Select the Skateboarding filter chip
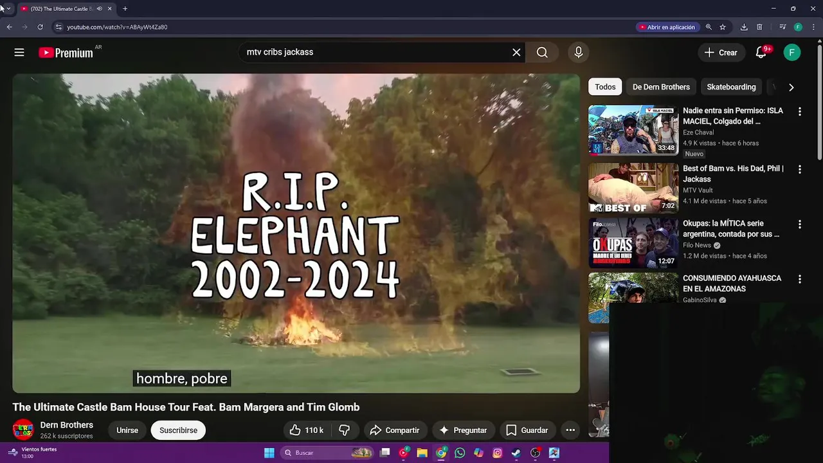 731,87
